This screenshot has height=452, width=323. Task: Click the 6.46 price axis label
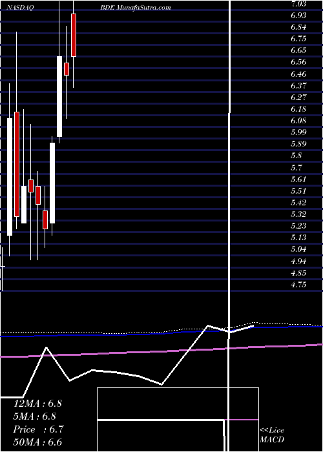pyautogui.click(x=298, y=74)
